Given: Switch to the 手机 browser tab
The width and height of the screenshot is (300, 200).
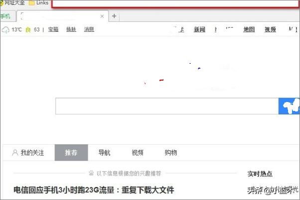Looking at the screenshot, I should point(5,16).
